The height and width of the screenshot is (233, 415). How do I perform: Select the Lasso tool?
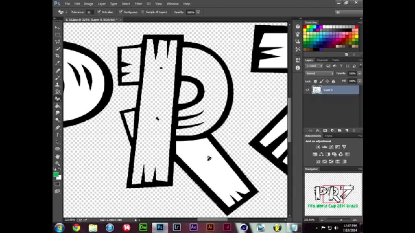[x=57, y=42]
